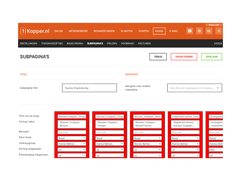Click knop title field 'Uitgebreid advies, was'
Viewport: 241px width, 181px height.
185,116
